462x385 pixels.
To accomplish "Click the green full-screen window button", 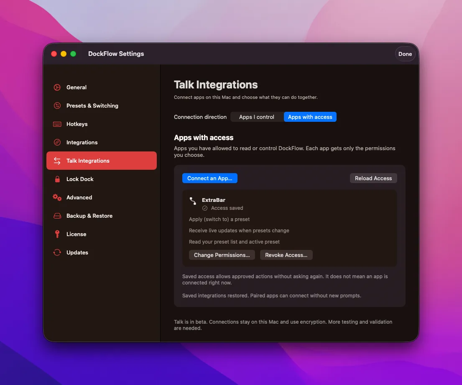I will 73,54.
